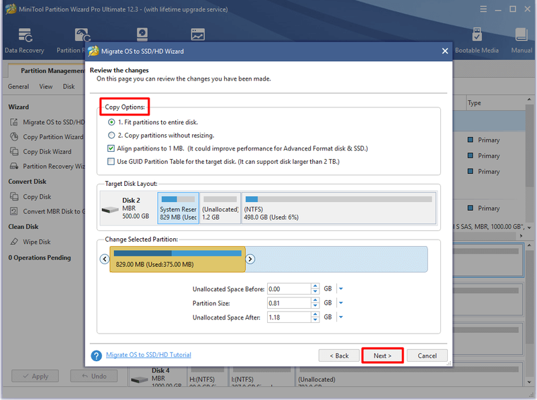Select Copy Partition Wizard sidebar icon
Viewport: 537px width, 400px height.
point(13,137)
